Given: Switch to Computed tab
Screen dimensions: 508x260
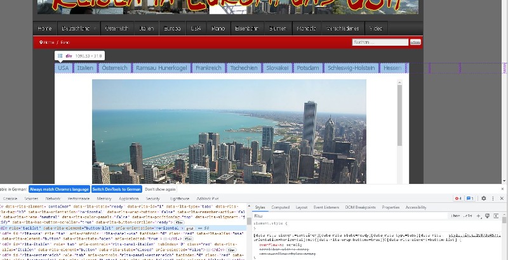Looking at the screenshot, I should point(280,207).
